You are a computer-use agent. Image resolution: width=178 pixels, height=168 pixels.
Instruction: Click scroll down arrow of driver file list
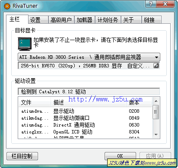156,134
